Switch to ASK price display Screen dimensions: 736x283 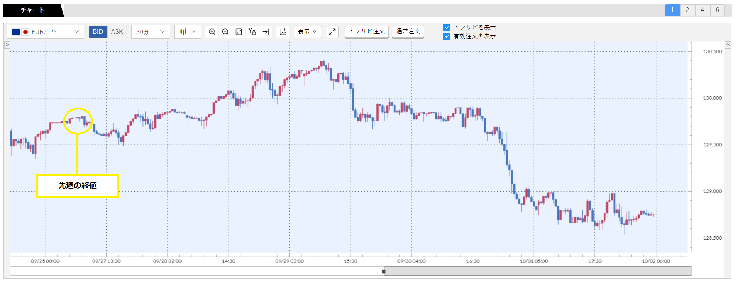(x=117, y=32)
